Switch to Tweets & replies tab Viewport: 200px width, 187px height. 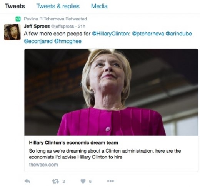[x=58, y=6]
